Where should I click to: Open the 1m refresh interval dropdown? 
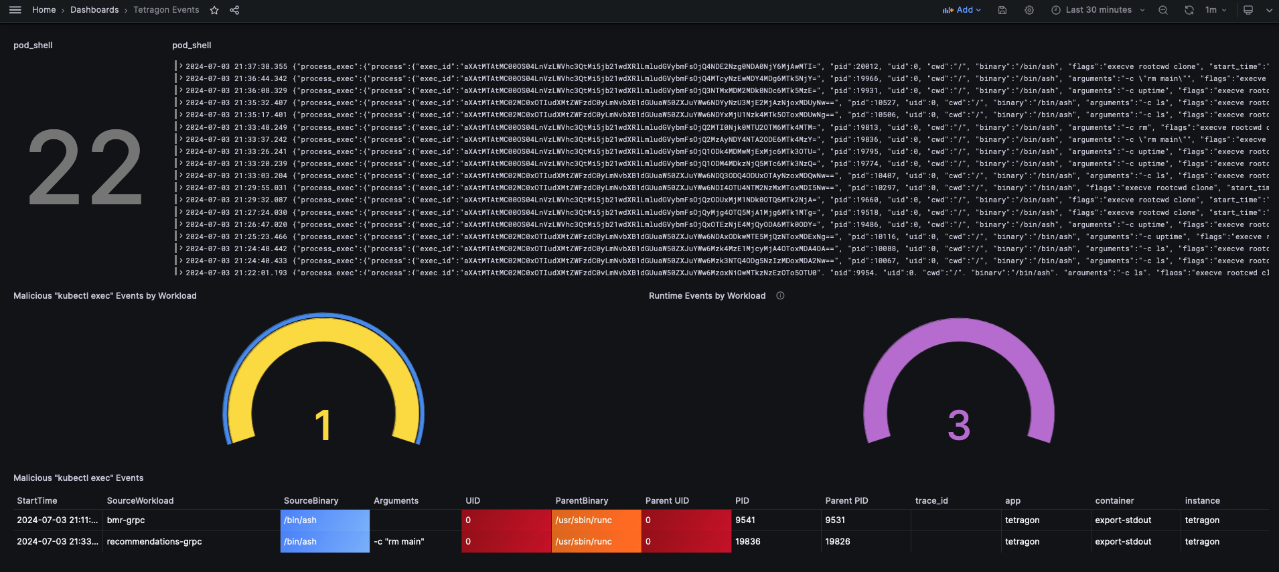point(1215,10)
